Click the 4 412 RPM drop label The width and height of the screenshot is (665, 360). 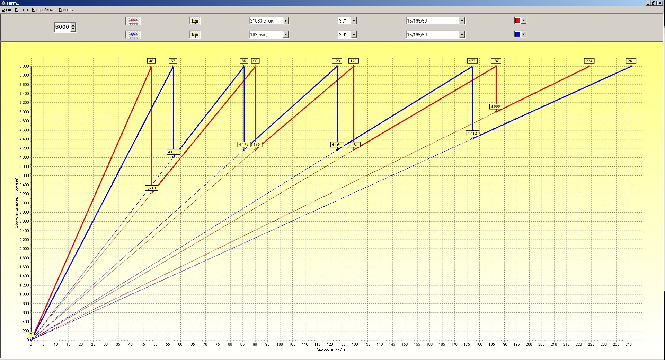472,133
